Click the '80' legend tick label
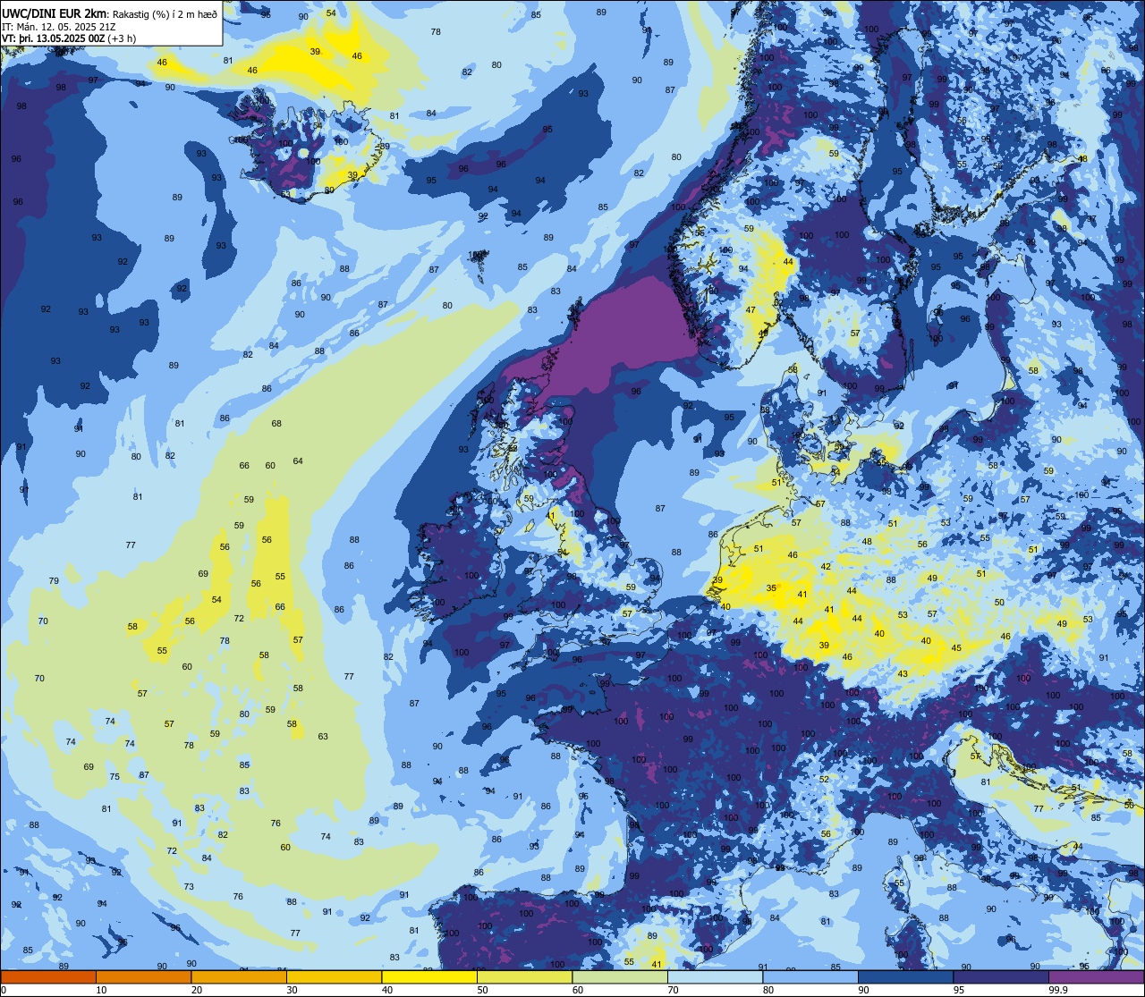The height and width of the screenshot is (997, 1145). [x=768, y=990]
